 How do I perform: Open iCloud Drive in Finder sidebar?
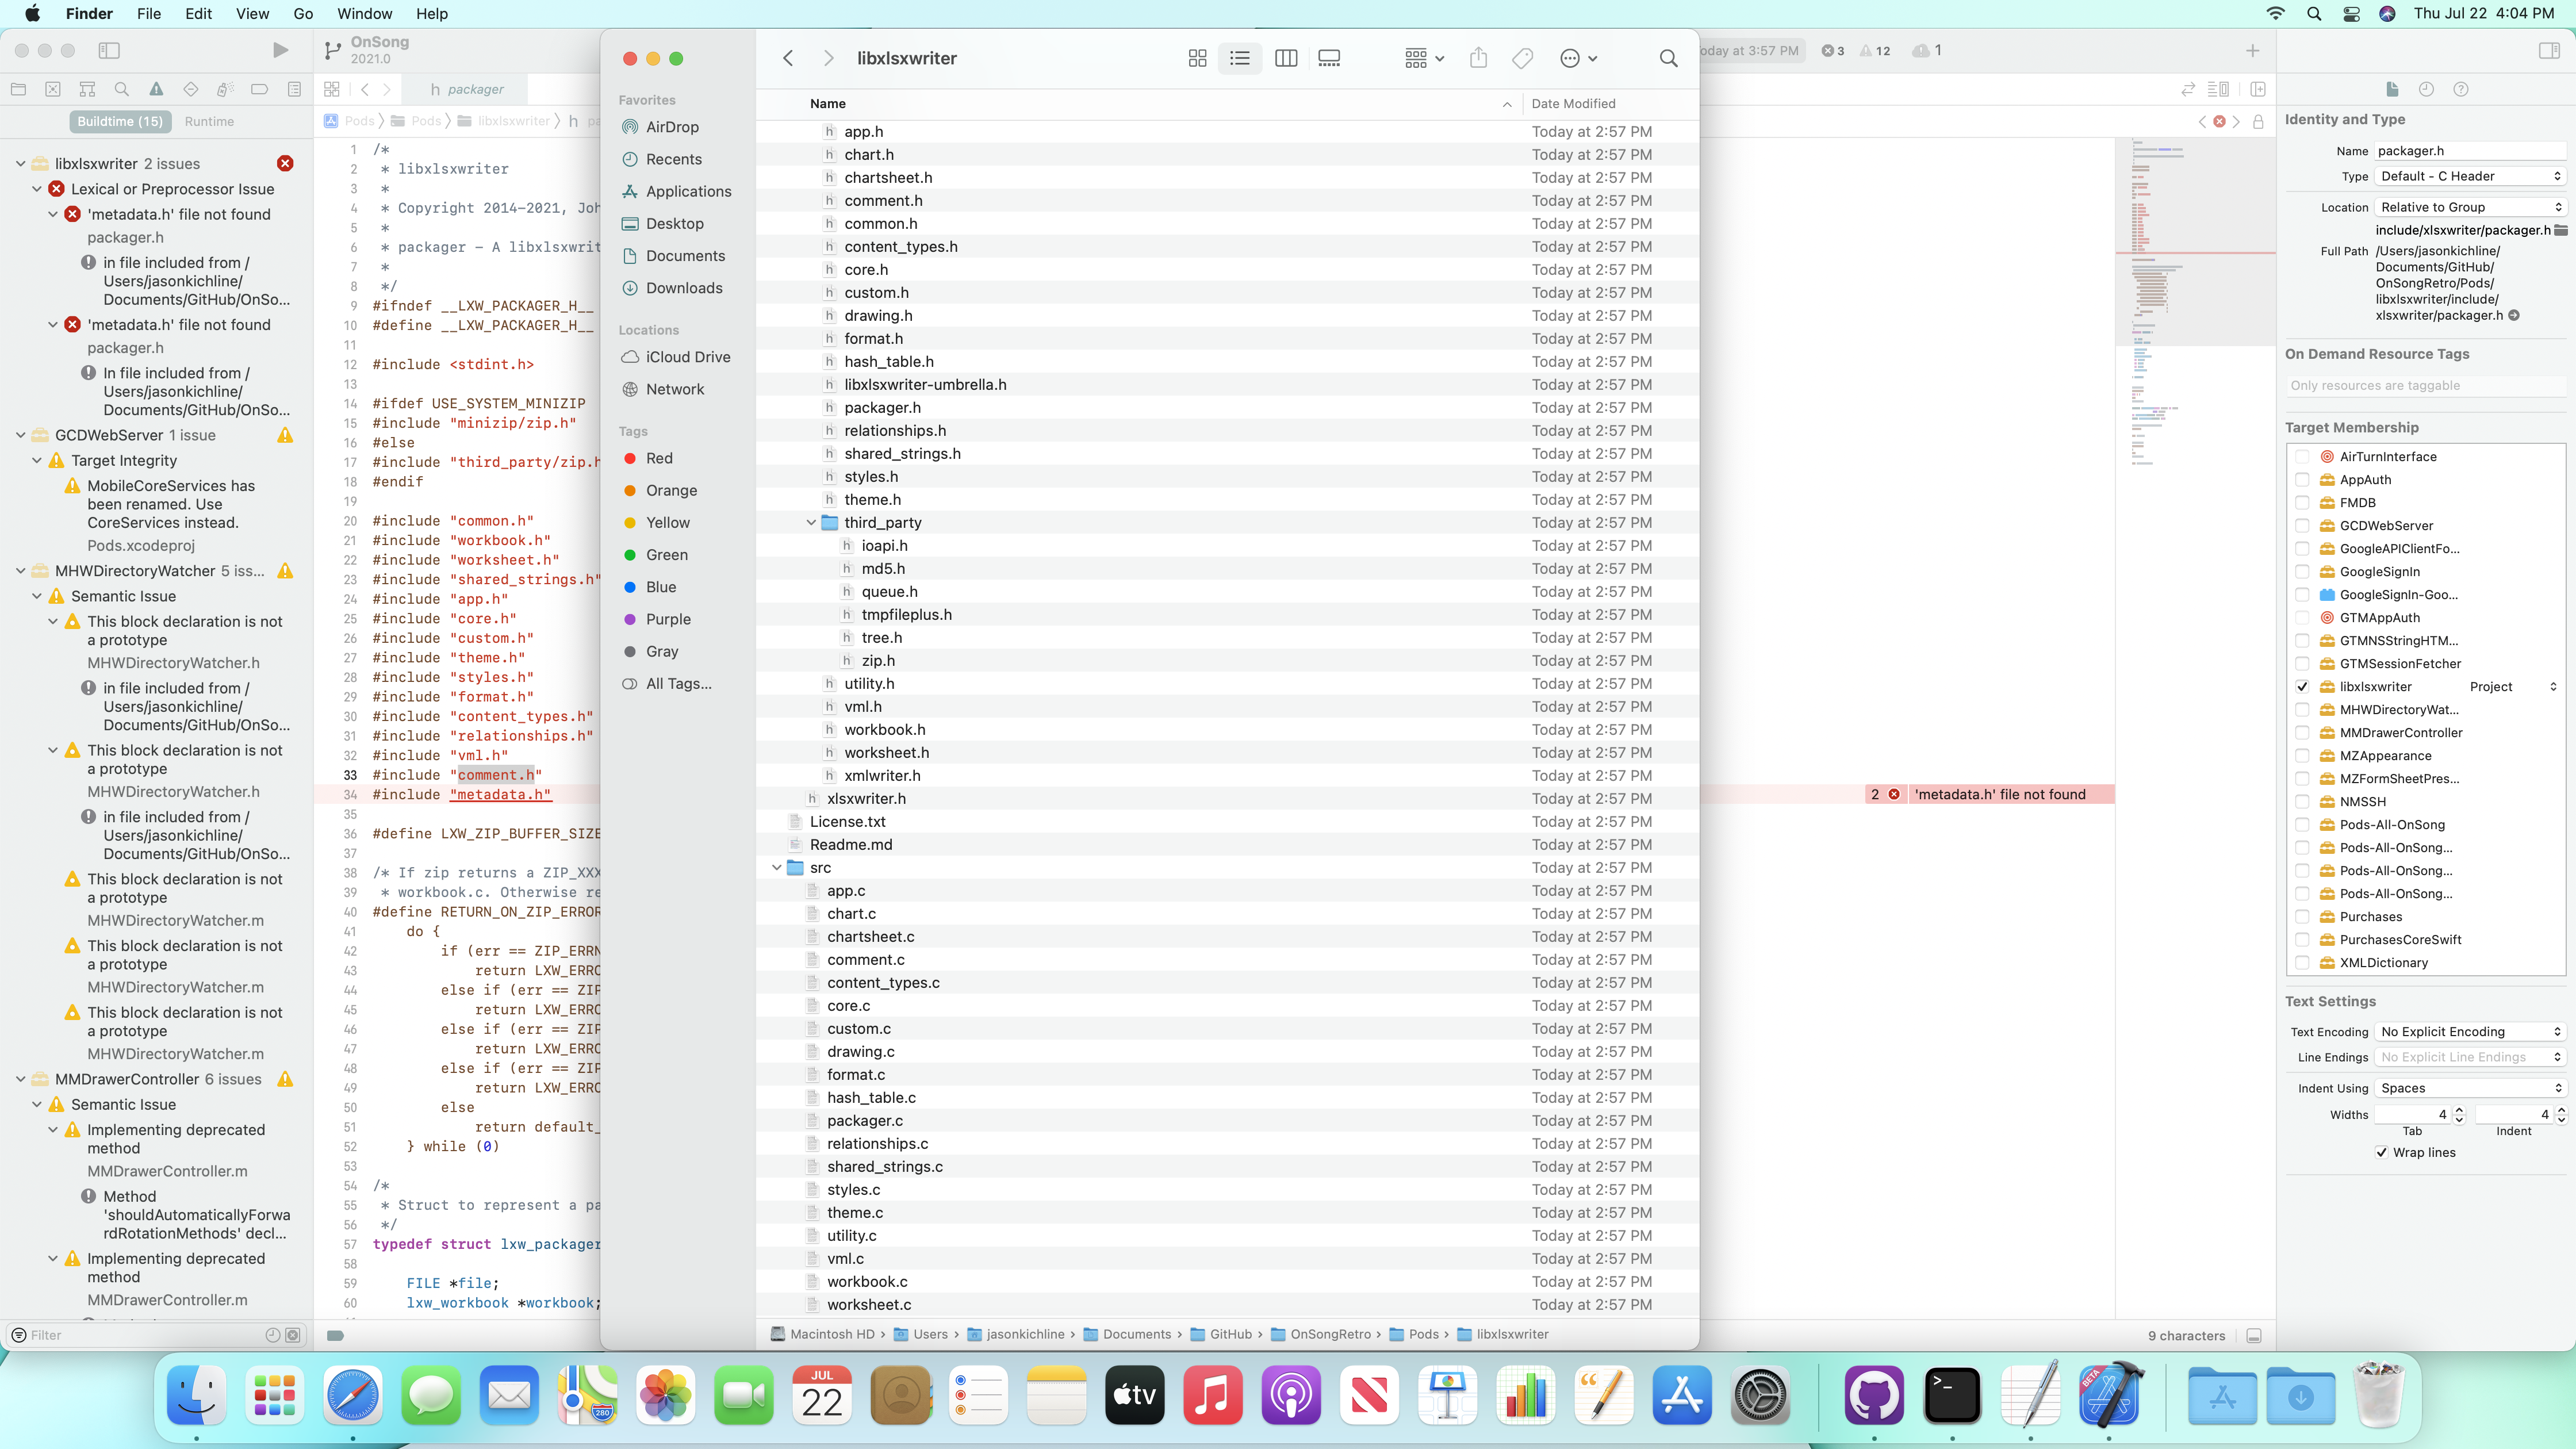tap(688, 357)
